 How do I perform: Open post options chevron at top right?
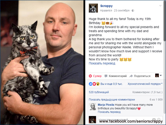click(160, 6)
